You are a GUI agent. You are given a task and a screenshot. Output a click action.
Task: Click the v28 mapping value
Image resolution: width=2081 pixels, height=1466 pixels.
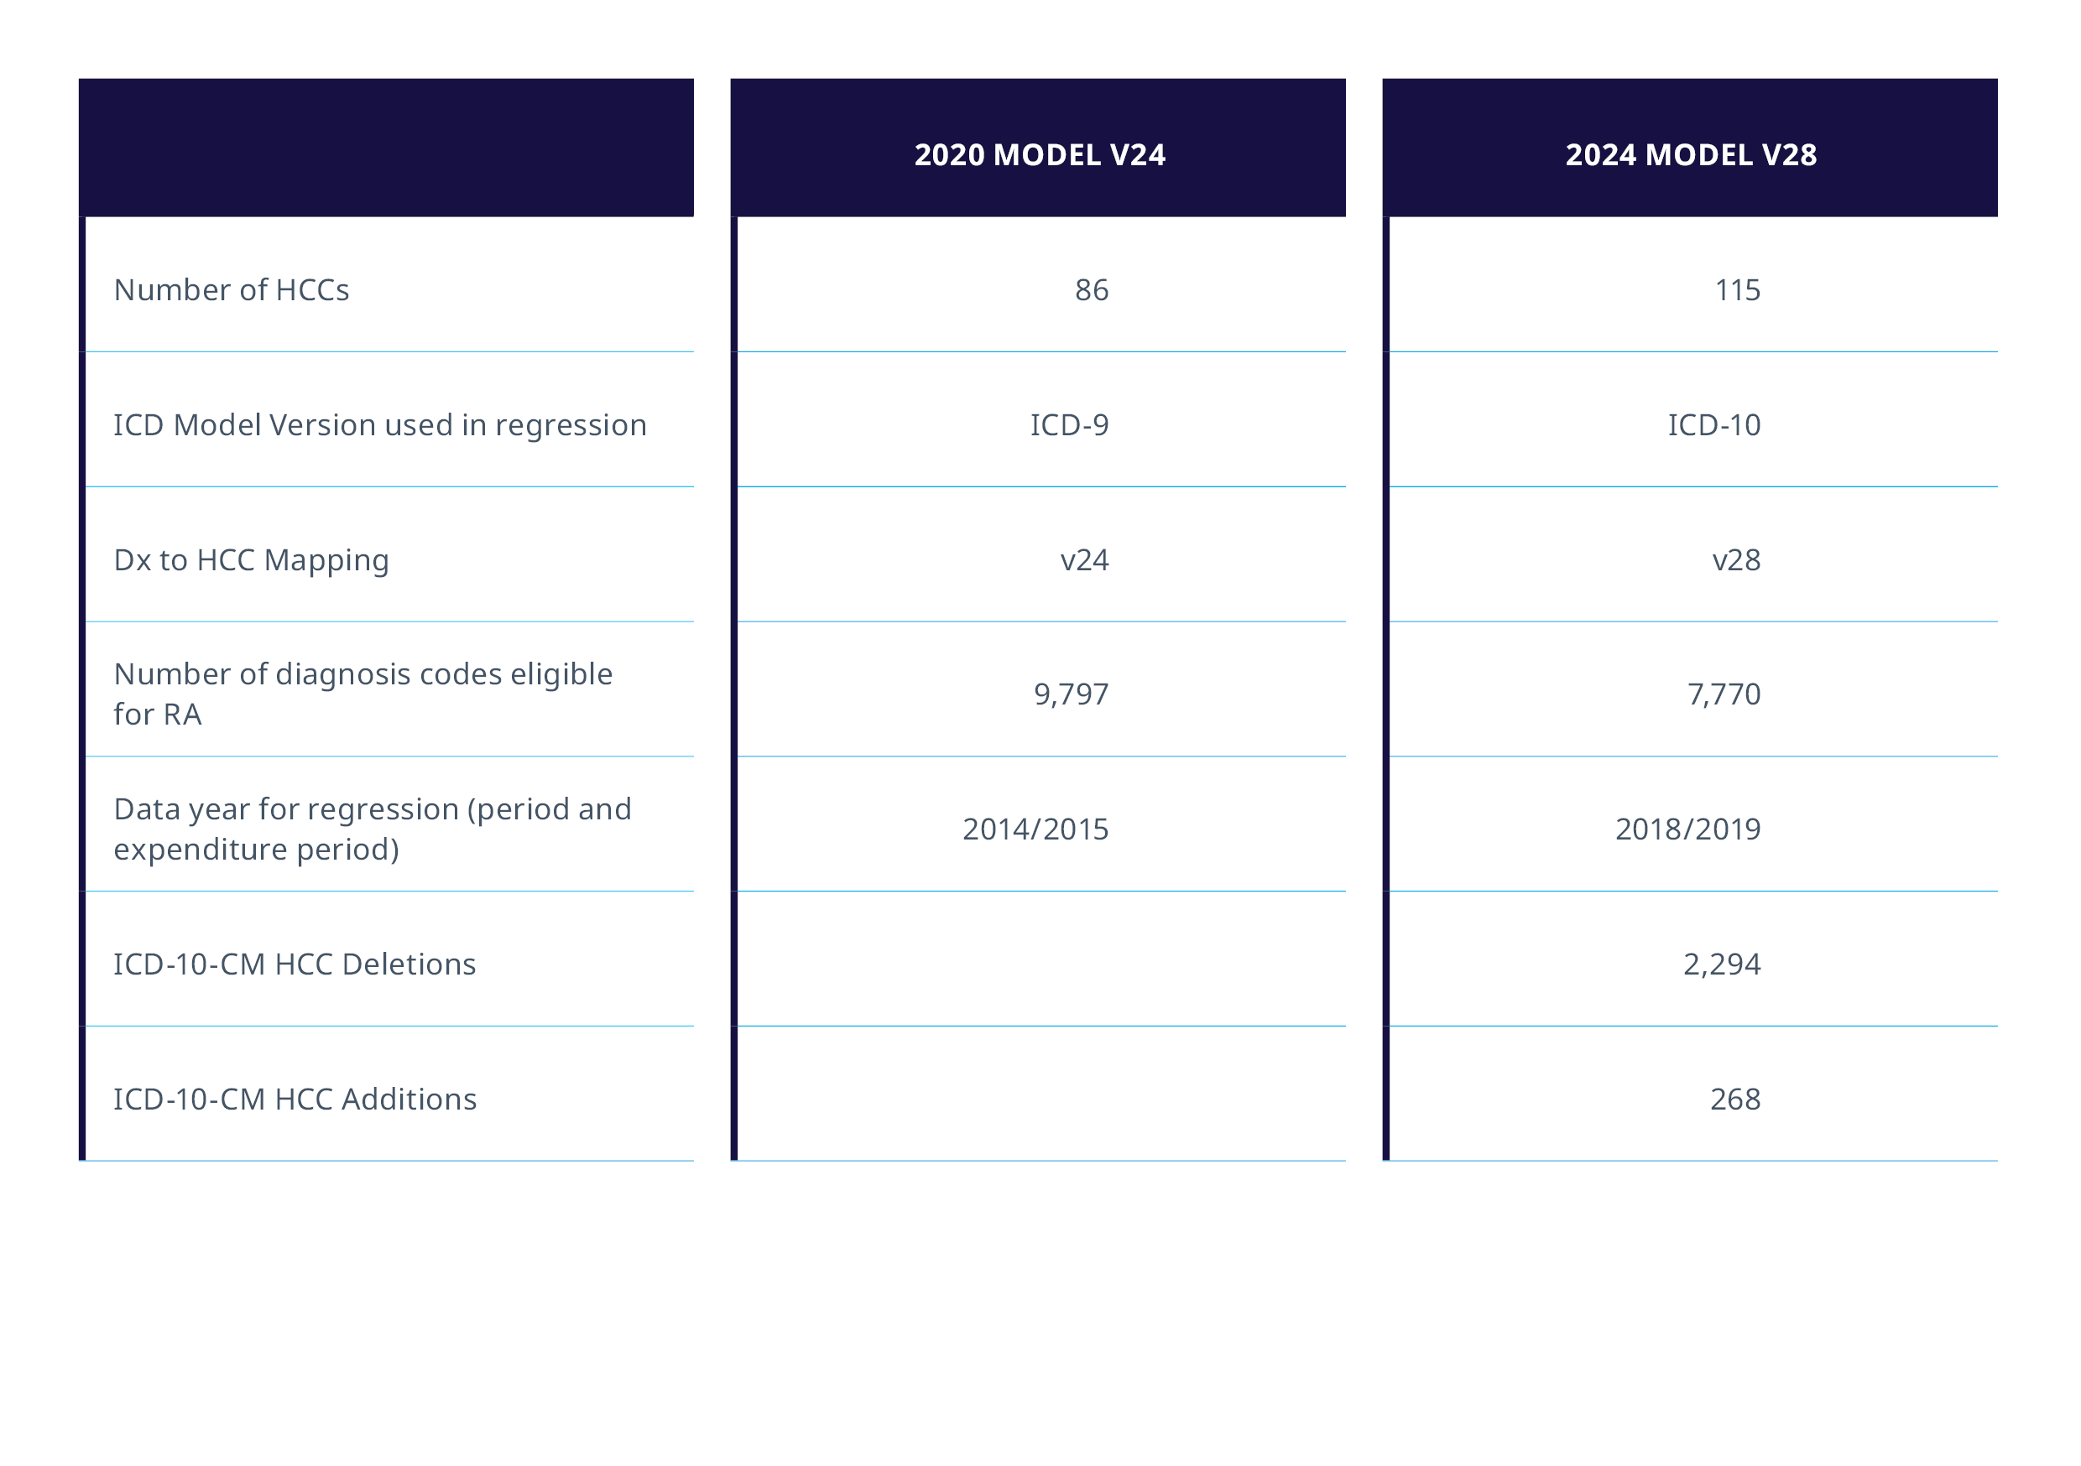click(1735, 560)
